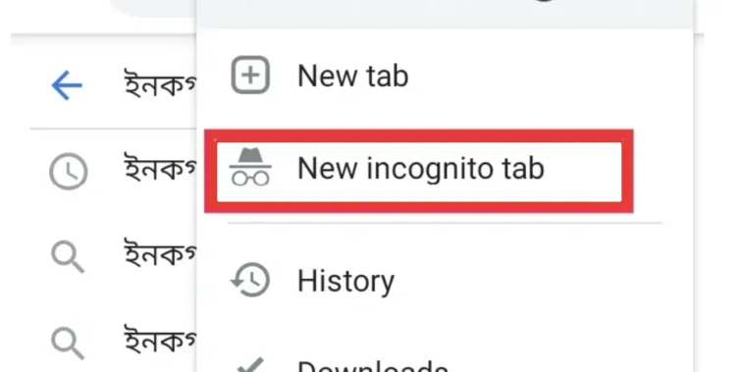Tap the blue back arrow

click(67, 85)
